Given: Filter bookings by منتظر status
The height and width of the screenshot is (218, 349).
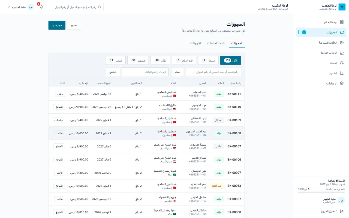Looking at the screenshot, I should tap(208, 60).
